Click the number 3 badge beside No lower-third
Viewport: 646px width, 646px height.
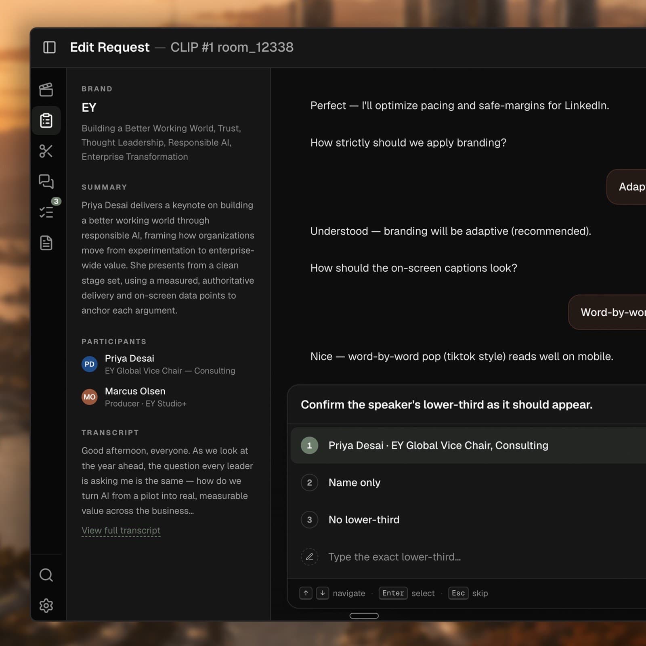[309, 520]
